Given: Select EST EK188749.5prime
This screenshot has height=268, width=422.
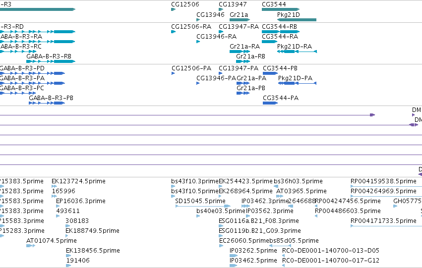Looking at the screenshot, I should [x=92, y=231].
